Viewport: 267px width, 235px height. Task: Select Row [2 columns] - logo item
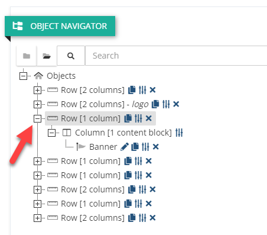[x=105, y=104]
